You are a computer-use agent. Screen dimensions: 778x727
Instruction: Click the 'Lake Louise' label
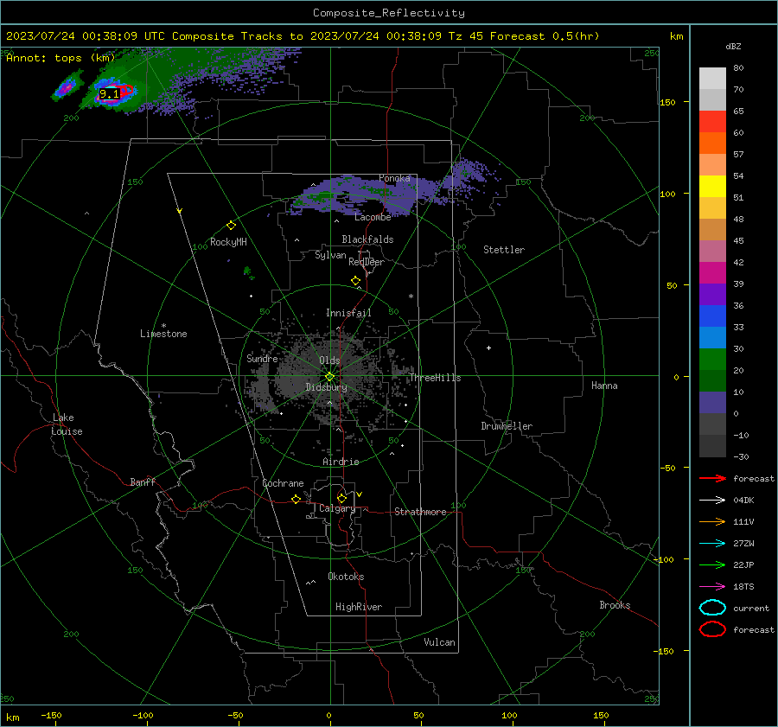click(x=67, y=424)
